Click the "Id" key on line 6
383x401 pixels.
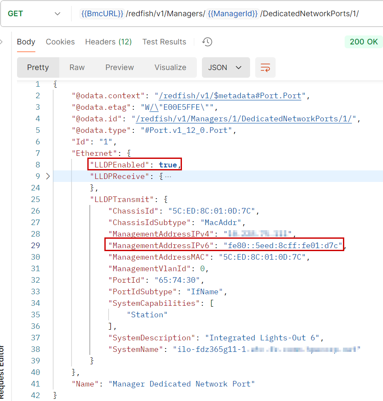(x=81, y=142)
